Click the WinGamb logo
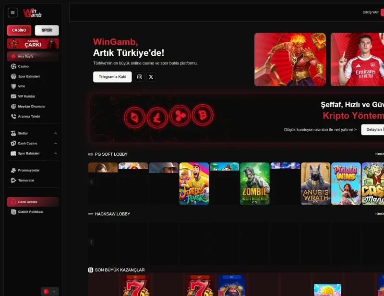The width and height of the screenshot is (384, 296). (x=32, y=13)
